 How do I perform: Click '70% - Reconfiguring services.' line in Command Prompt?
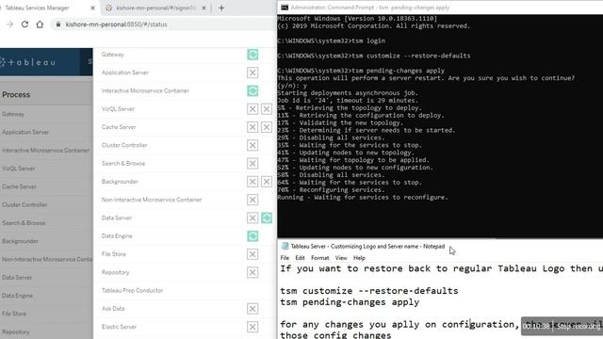pyautogui.click(x=331, y=190)
